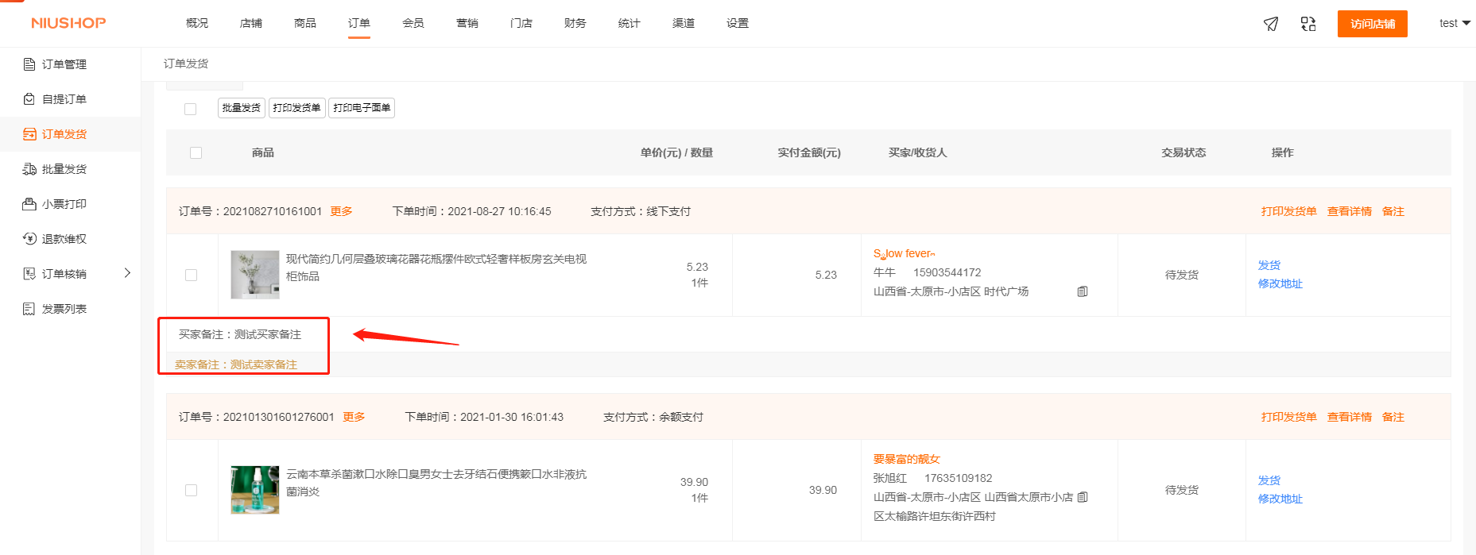
Task: Open the 设置 top menu
Action: click(x=738, y=23)
